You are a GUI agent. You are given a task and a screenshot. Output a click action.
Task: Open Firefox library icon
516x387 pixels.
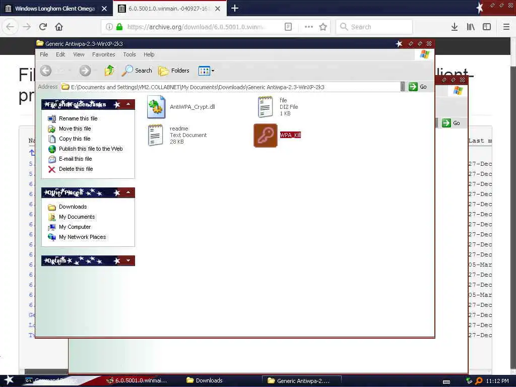471,27
